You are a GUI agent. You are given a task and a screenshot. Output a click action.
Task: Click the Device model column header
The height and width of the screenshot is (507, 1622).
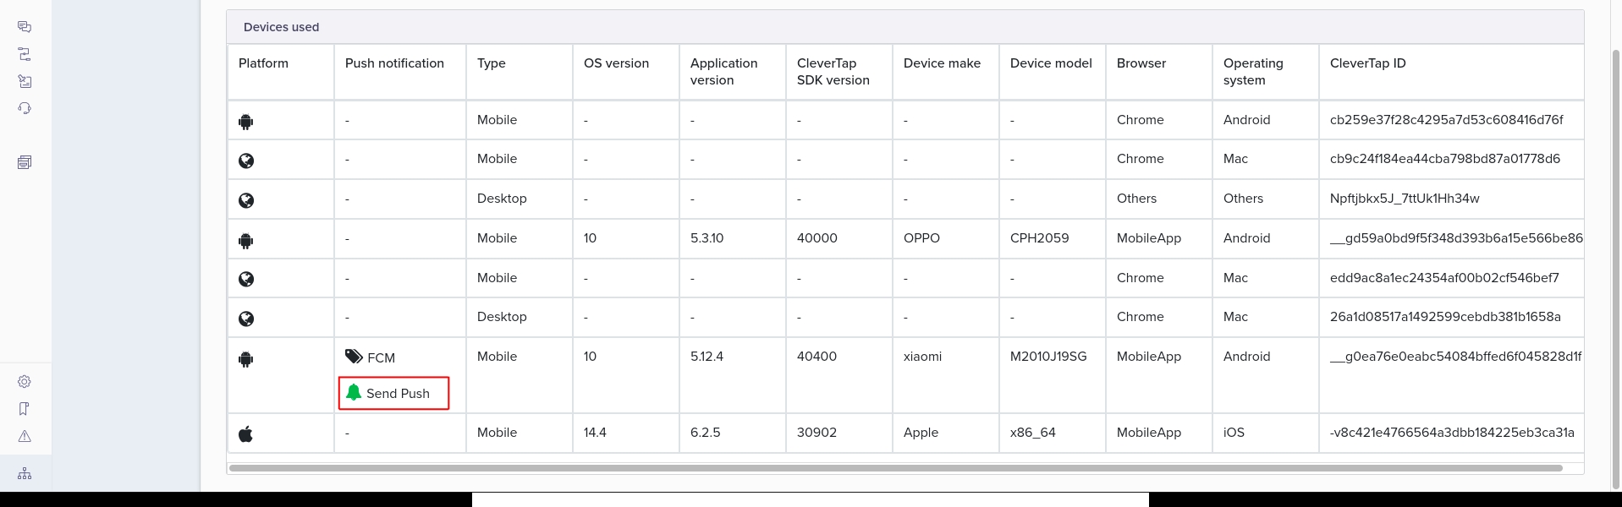click(1051, 63)
